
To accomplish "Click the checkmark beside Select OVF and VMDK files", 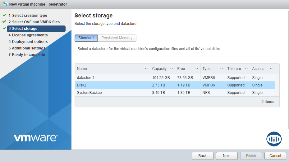I will [4, 22].
